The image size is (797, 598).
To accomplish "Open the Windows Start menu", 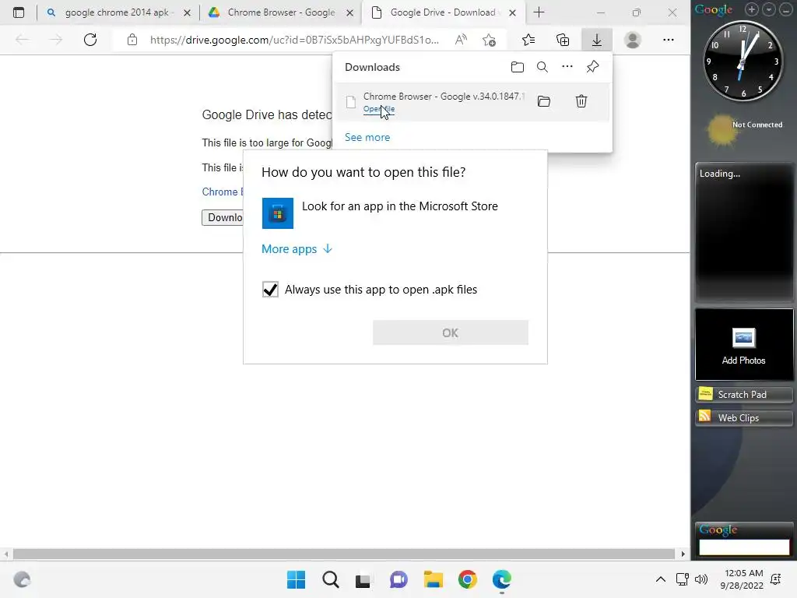I will pyautogui.click(x=297, y=579).
